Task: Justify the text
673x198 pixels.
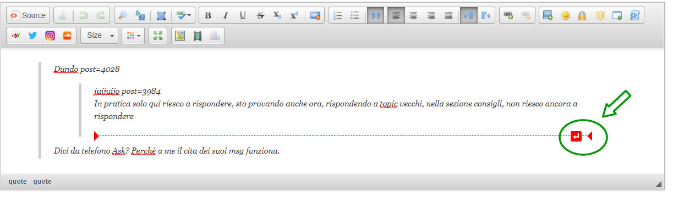Action: coord(448,15)
